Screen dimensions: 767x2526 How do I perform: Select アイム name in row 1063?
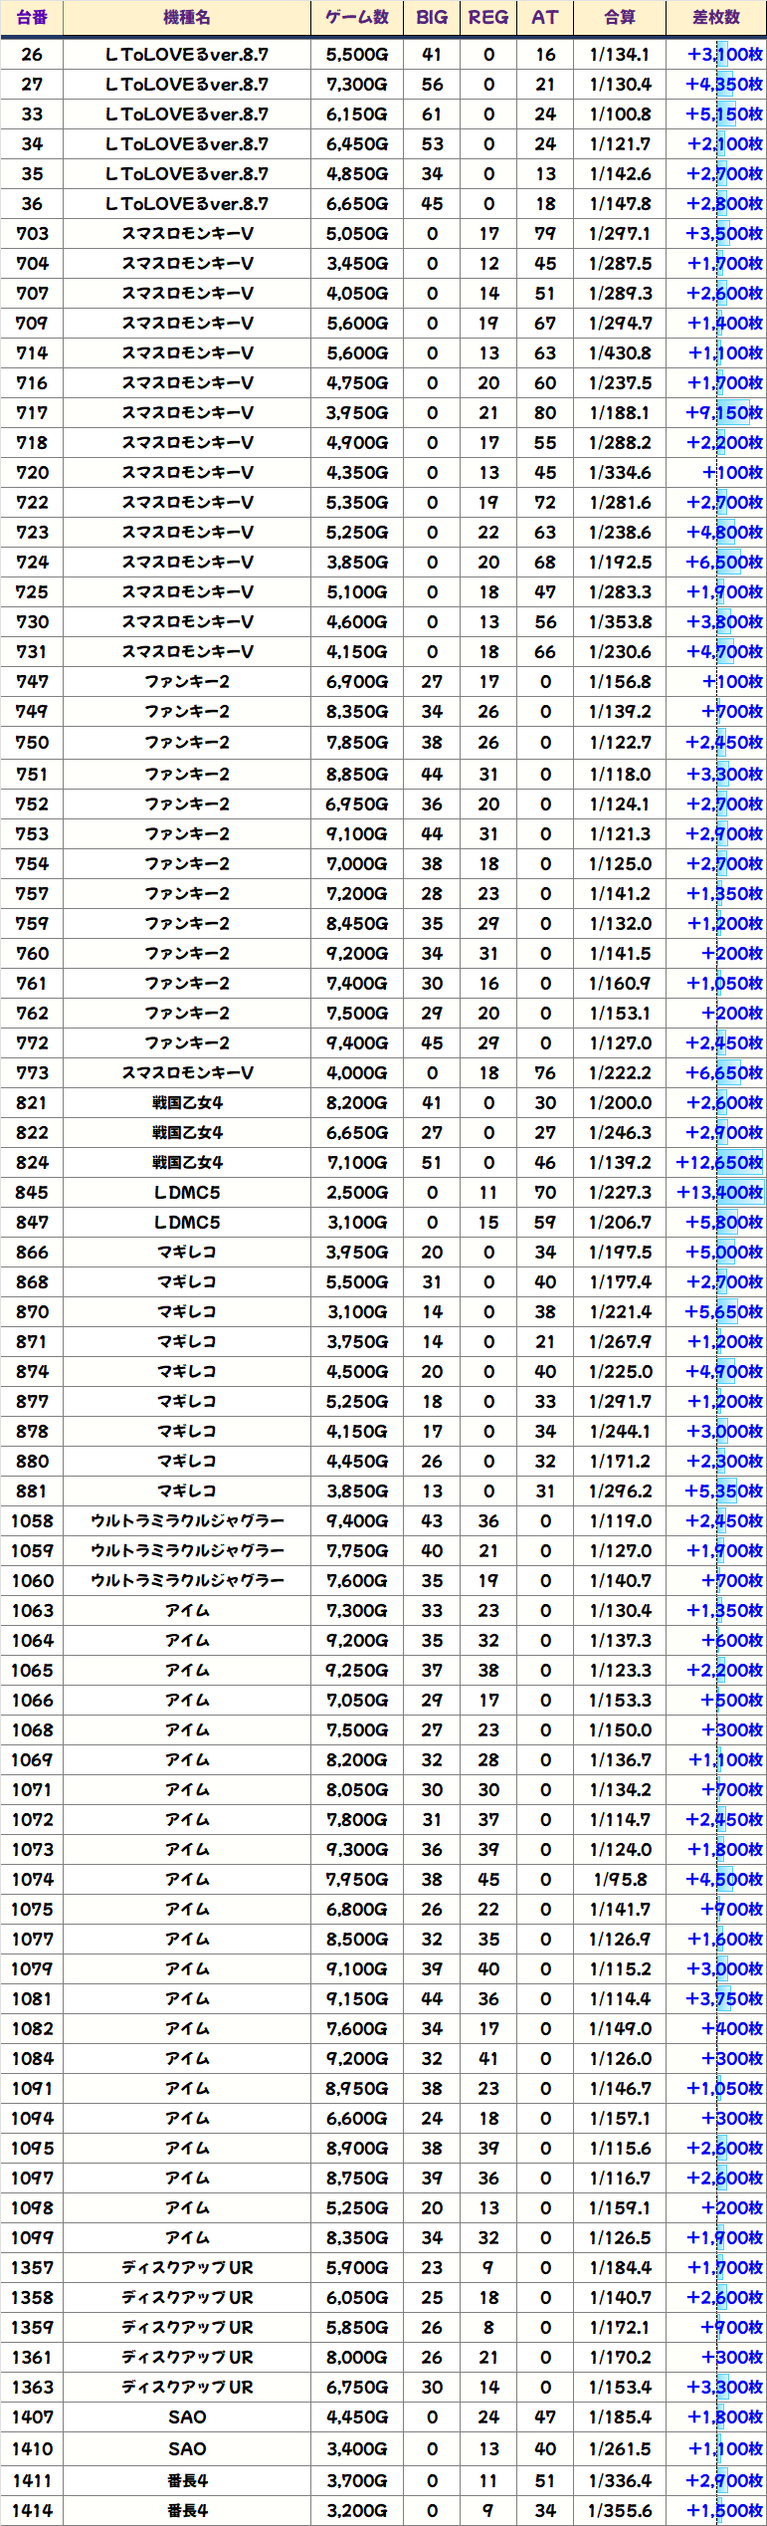(187, 1611)
